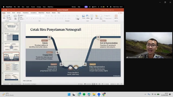Screen dimensions: 173x97
Task: Click the Format painter in Clipboard group
Action: click(x=9, y=19)
